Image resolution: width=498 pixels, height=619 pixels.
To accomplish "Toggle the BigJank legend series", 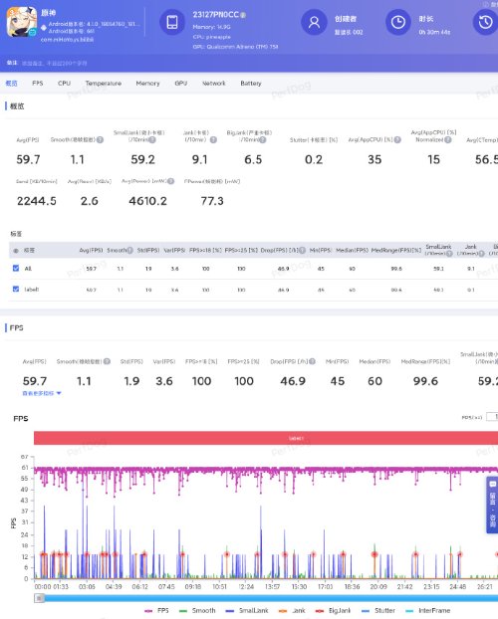I will click(x=333, y=610).
